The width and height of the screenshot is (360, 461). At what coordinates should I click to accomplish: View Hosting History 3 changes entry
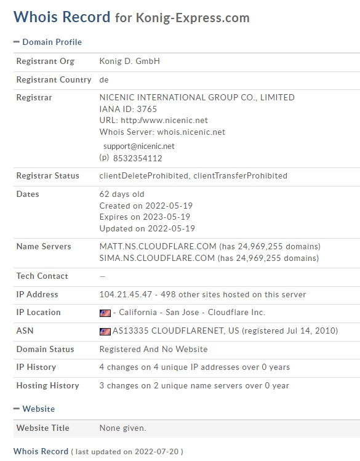coord(194,385)
